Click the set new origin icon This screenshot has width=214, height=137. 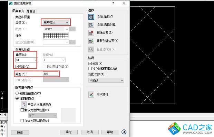(x=24, y=104)
